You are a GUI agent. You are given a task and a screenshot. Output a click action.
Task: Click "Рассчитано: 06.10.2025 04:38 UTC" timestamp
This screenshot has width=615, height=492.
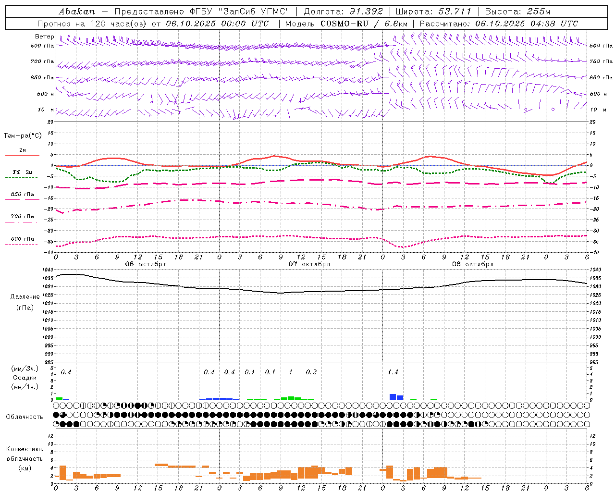pos(499,24)
